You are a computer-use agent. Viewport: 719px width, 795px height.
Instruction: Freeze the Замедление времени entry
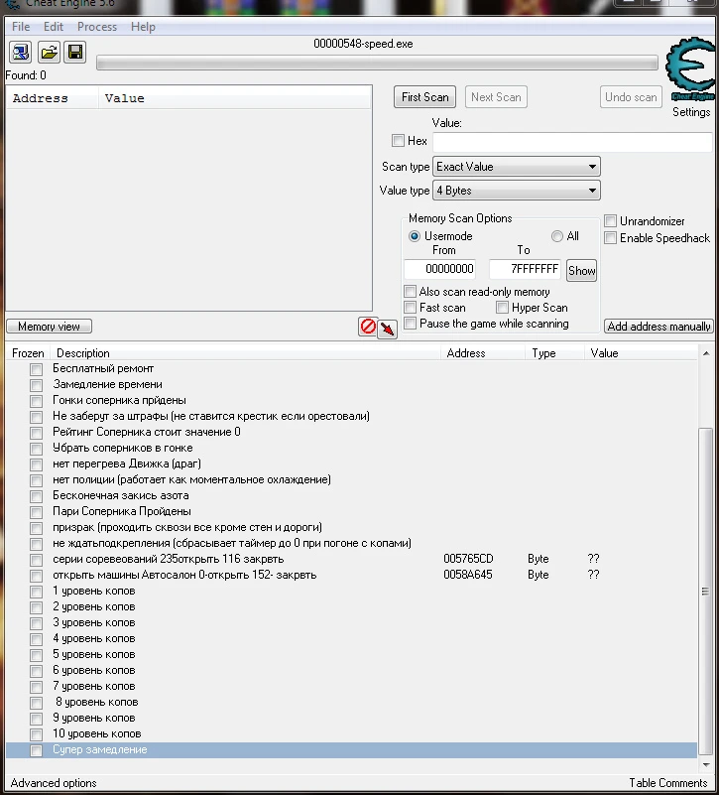pos(36,385)
